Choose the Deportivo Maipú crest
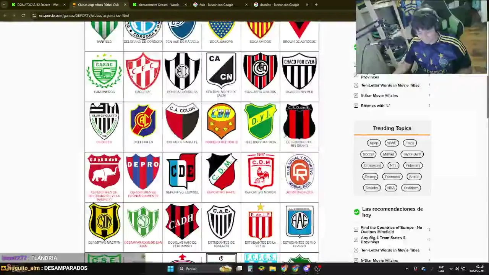 point(221,172)
